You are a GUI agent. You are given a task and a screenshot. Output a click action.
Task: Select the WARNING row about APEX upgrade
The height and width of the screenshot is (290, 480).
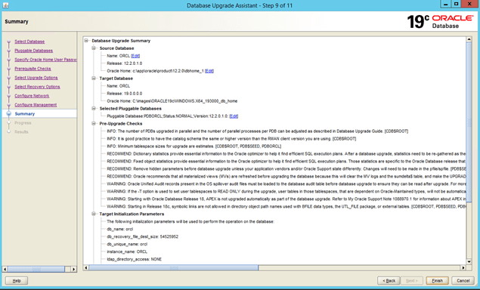pos(286,199)
